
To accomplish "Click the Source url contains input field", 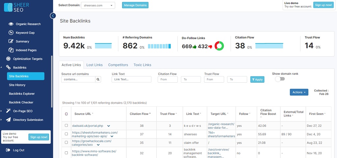I will coord(78,79).
